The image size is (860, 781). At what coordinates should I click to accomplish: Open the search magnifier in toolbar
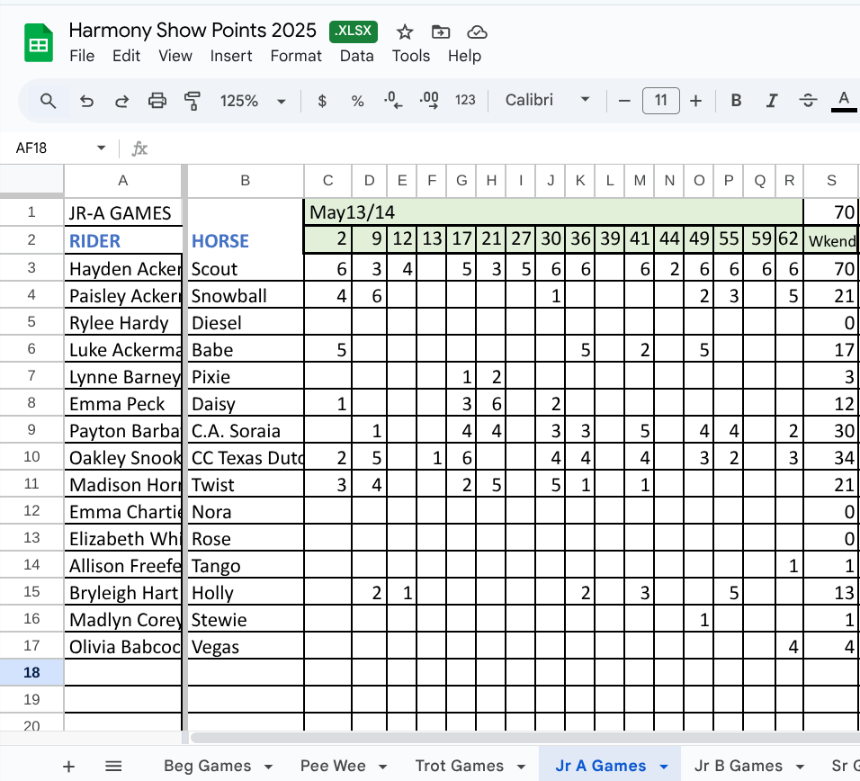(49, 101)
